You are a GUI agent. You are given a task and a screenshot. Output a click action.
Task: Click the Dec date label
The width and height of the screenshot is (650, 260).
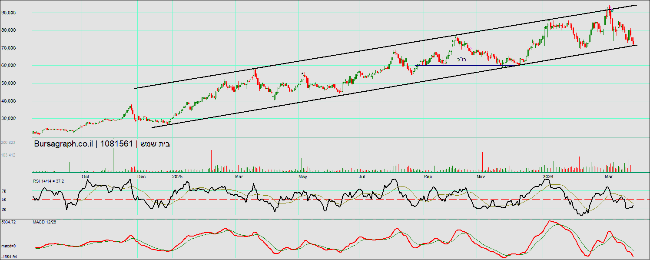[142, 177]
